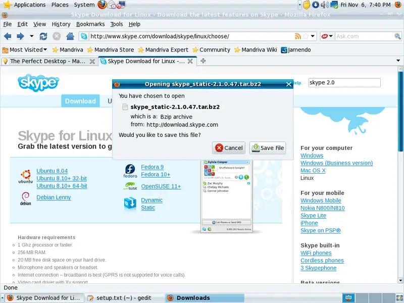404x303 pixels.
Task: Click the network connection monitor icon
Action: click(334, 5)
